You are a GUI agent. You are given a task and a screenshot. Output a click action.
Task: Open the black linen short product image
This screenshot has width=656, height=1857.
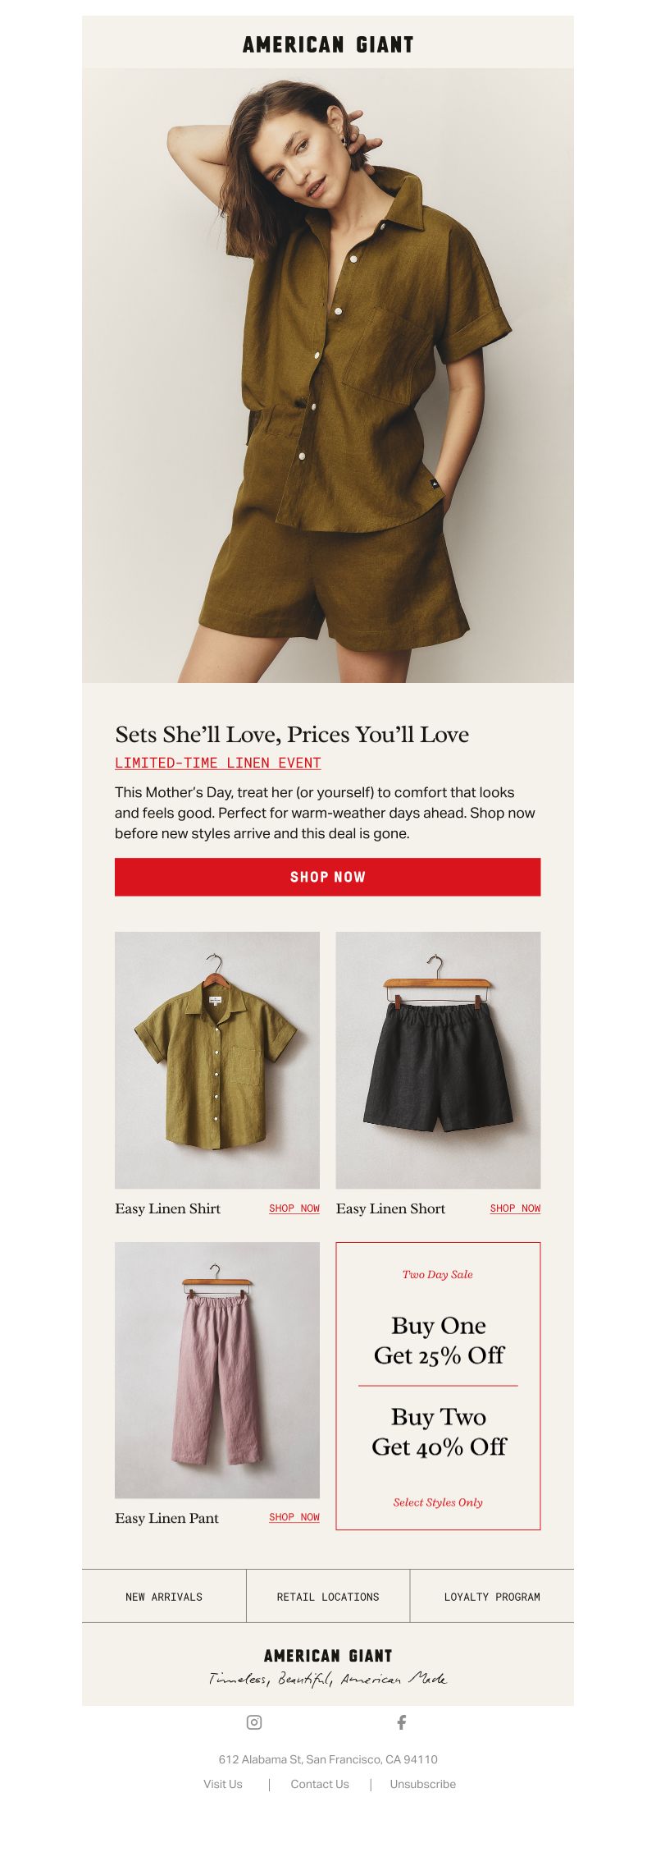(439, 1060)
